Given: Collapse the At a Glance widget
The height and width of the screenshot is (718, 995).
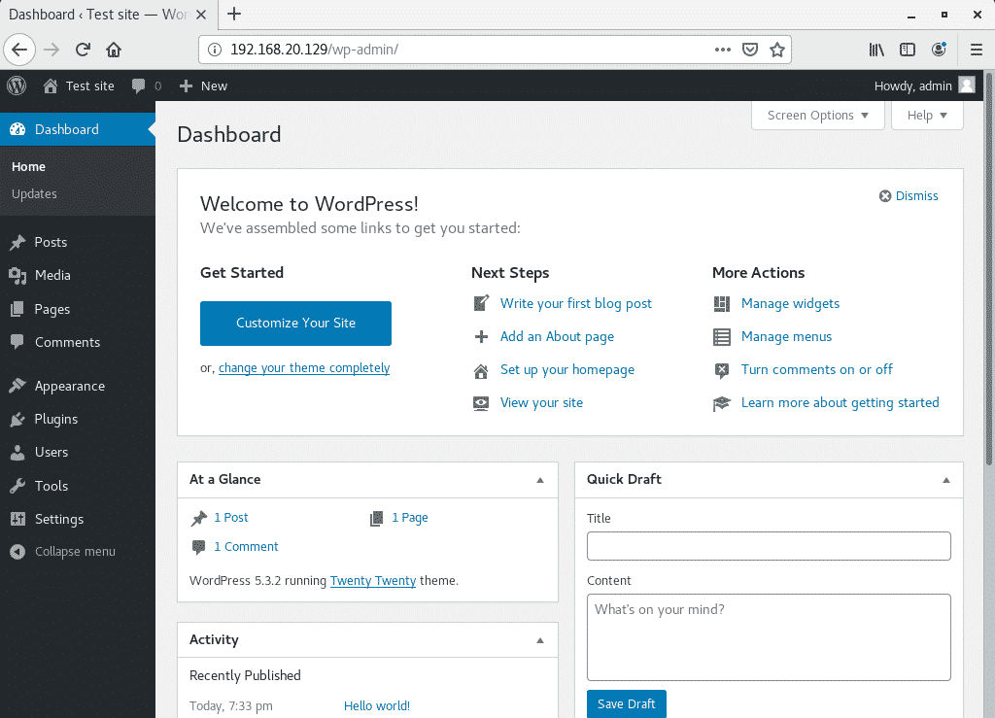Looking at the screenshot, I should (540, 480).
